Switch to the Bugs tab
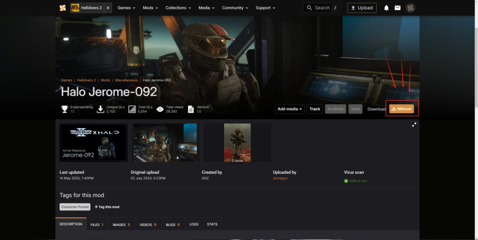This screenshot has width=478, height=240. 173,225
